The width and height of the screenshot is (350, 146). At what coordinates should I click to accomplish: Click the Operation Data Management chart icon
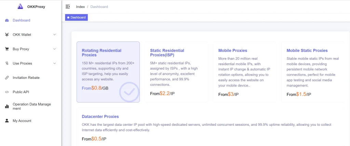point(7,106)
